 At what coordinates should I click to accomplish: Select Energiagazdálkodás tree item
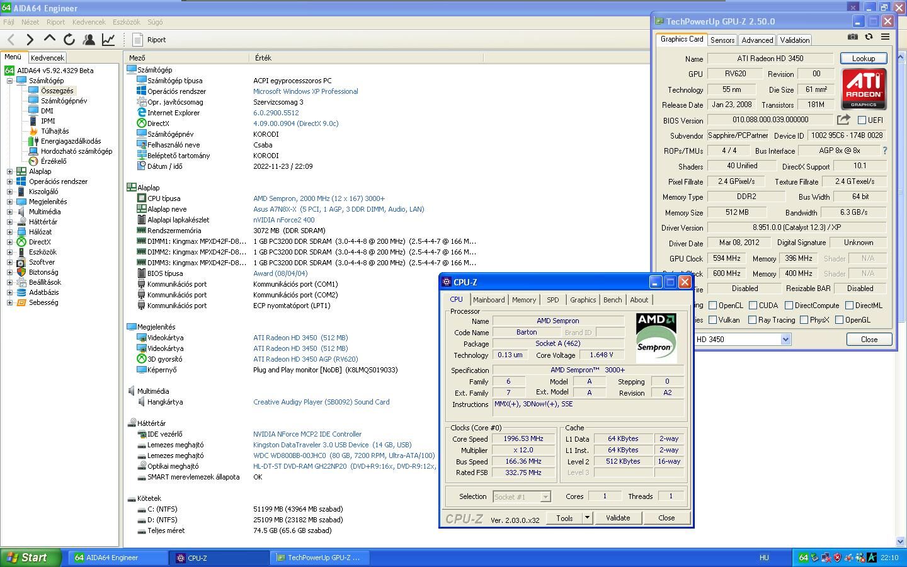71,141
